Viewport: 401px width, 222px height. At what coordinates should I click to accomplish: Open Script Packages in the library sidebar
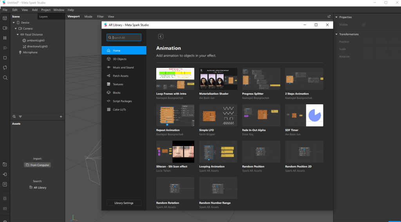(122, 101)
